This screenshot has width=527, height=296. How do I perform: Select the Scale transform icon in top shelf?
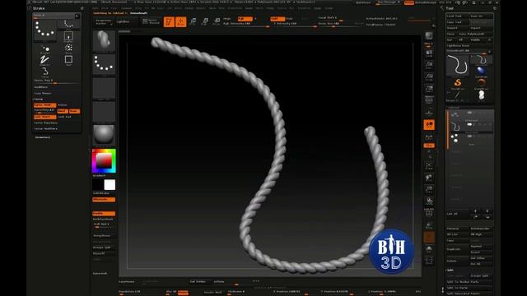click(x=205, y=22)
